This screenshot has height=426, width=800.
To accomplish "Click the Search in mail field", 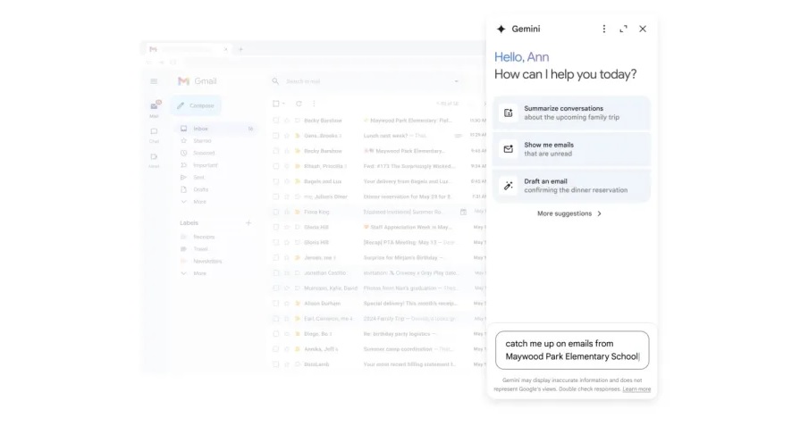I will (367, 81).
